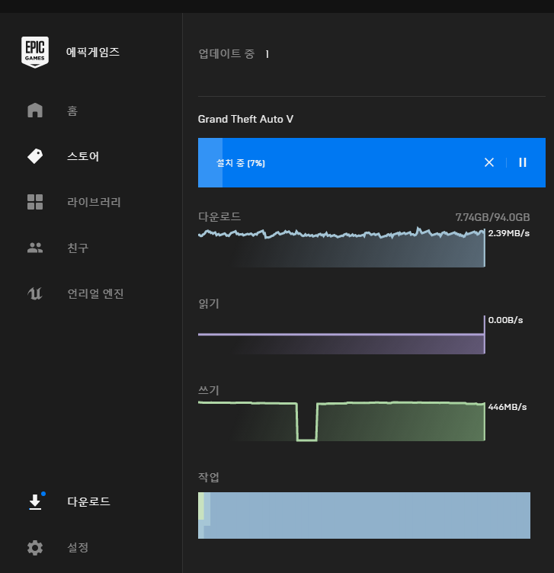554x573 pixels.
Task: Click the 0.00B/s read speed value
Action: (x=505, y=320)
